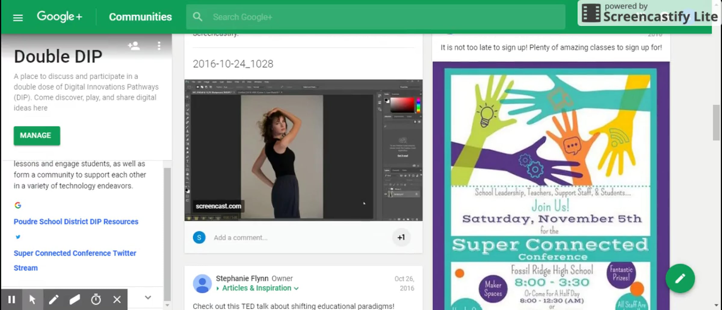
Task: Play the Photoshop screencast video thumbnail
Action: tap(304, 150)
